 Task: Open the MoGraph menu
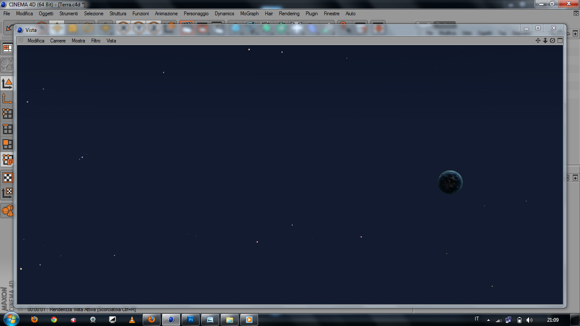coord(250,14)
